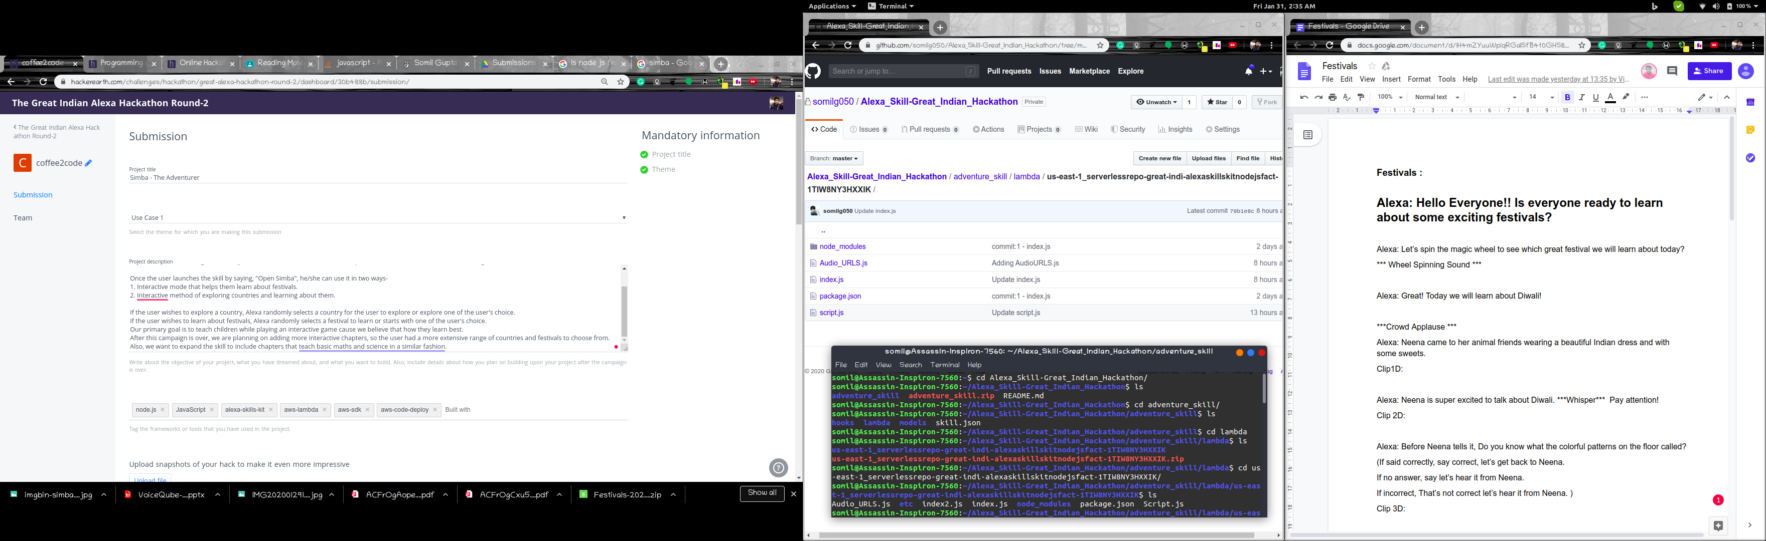
Task: Toggle underline formatting in Docs
Action: pos(1596,97)
